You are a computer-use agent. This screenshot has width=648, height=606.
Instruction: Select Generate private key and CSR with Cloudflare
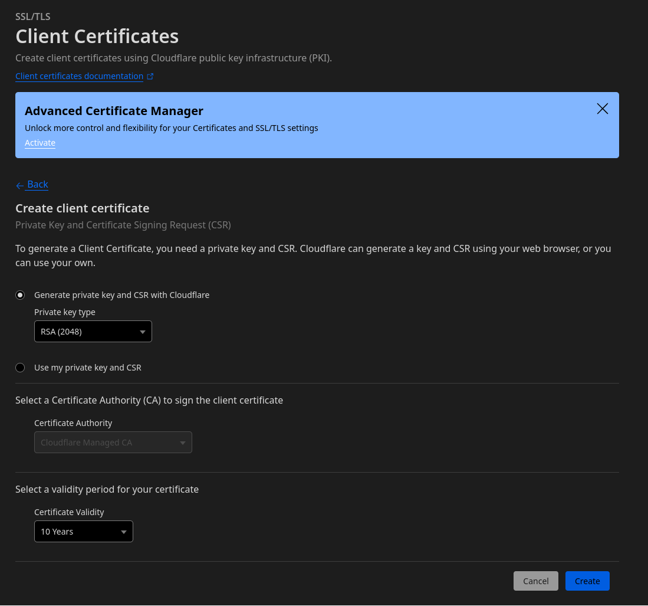(x=20, y=295)
